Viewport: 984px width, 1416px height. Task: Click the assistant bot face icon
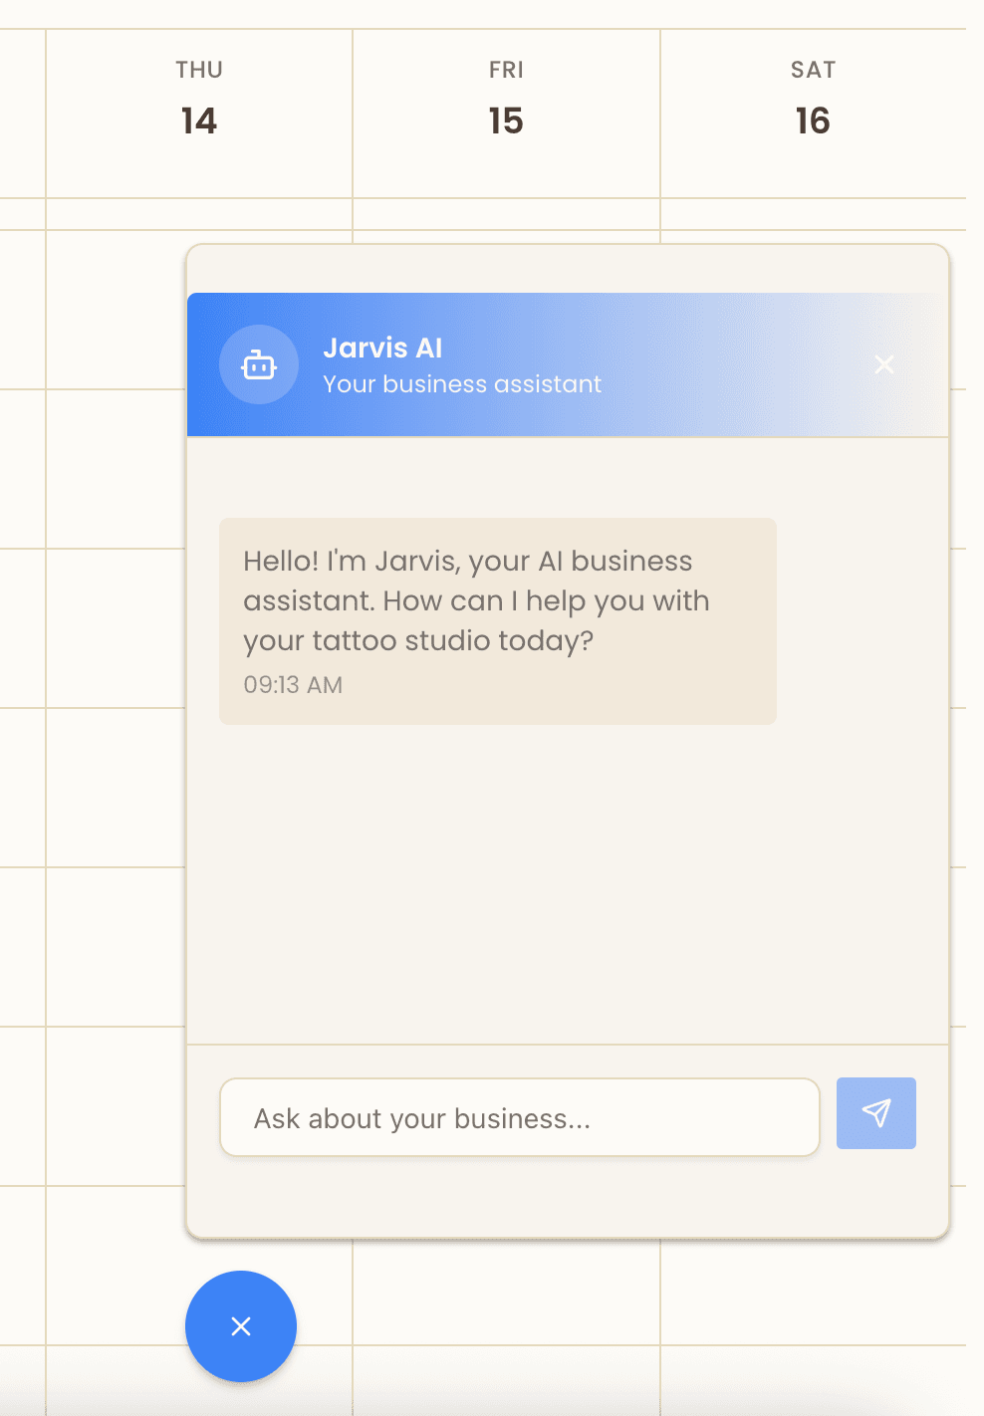(x=259, y=364)
